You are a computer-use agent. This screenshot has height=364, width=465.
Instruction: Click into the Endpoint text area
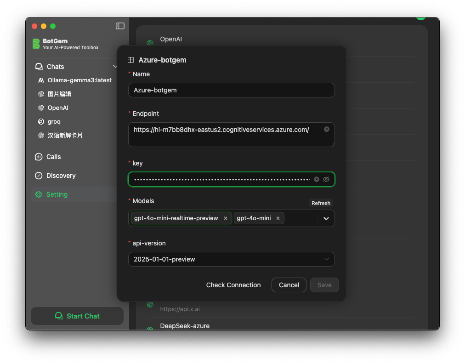coord(231,135)
